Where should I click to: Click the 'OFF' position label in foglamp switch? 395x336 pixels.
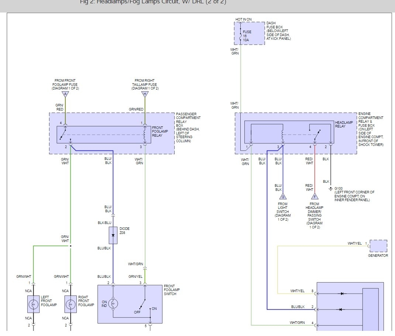(137, 312)
